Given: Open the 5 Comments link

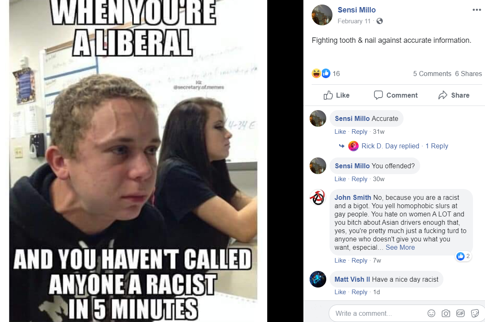Looking at the screenshot, I should (x=432, y=74).
